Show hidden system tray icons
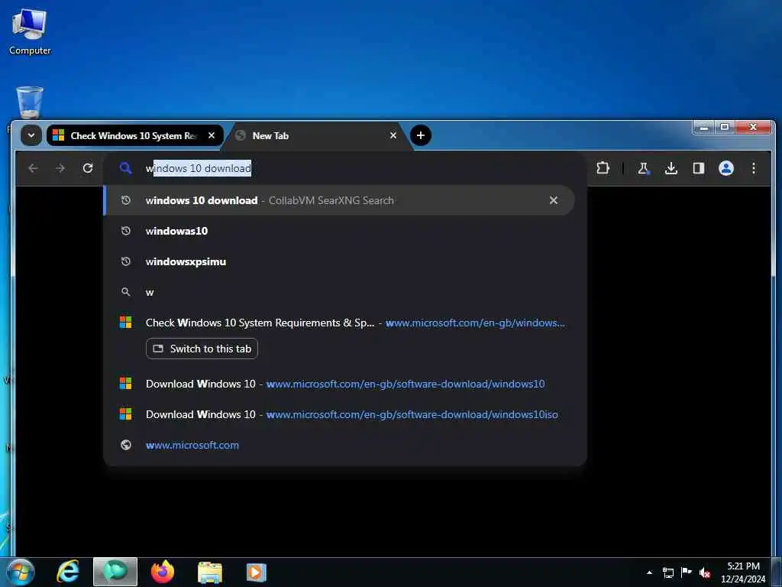The image size is (782, 587). pos(649,572)
